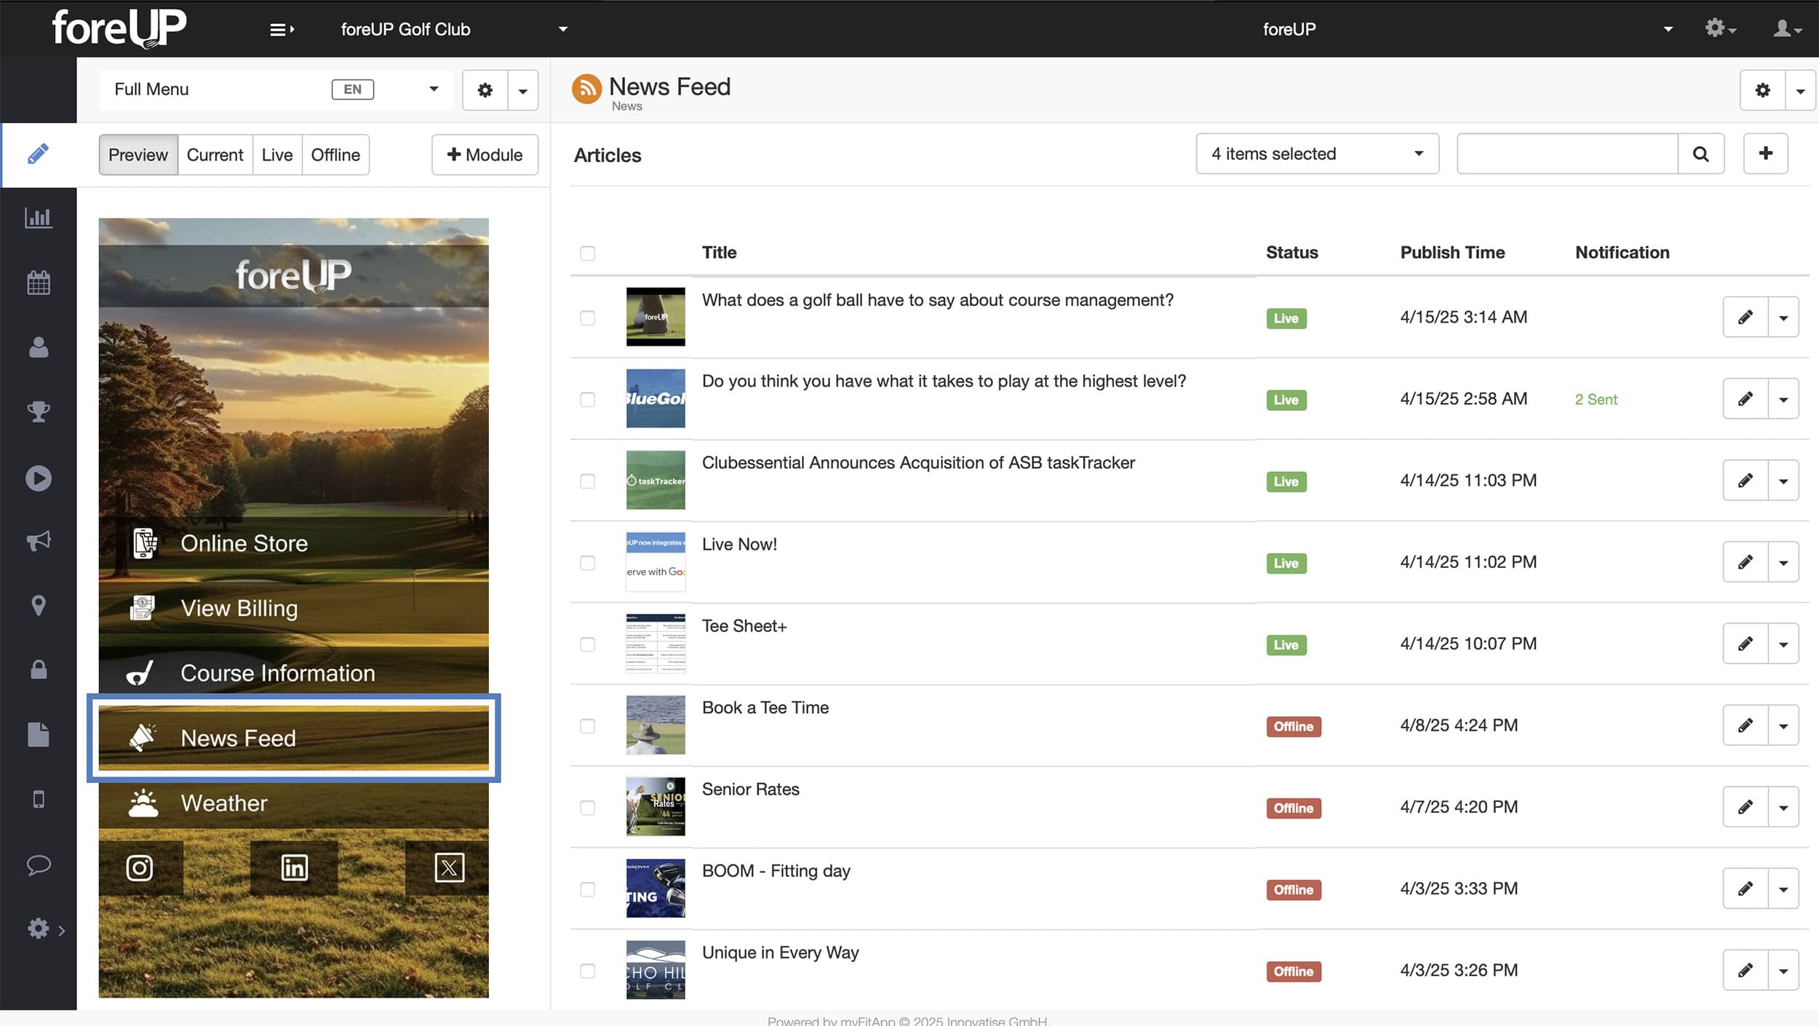
Task: Click the News Feed gear icon top right
Action: pyautogui.click(x=1762, y=90)
